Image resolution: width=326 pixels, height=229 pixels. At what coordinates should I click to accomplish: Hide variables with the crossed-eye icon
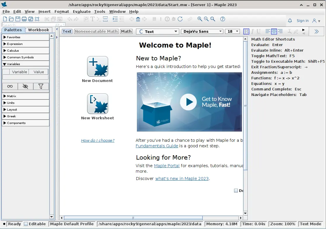[x=25, y=86]
